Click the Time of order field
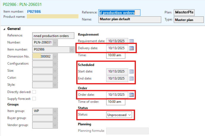The width and height of the screenshot is (205, 136). [x=116, y=102]
